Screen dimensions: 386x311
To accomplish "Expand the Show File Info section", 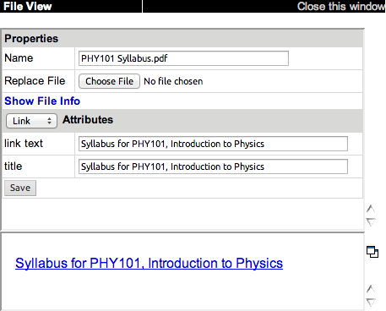I will 42,101.
